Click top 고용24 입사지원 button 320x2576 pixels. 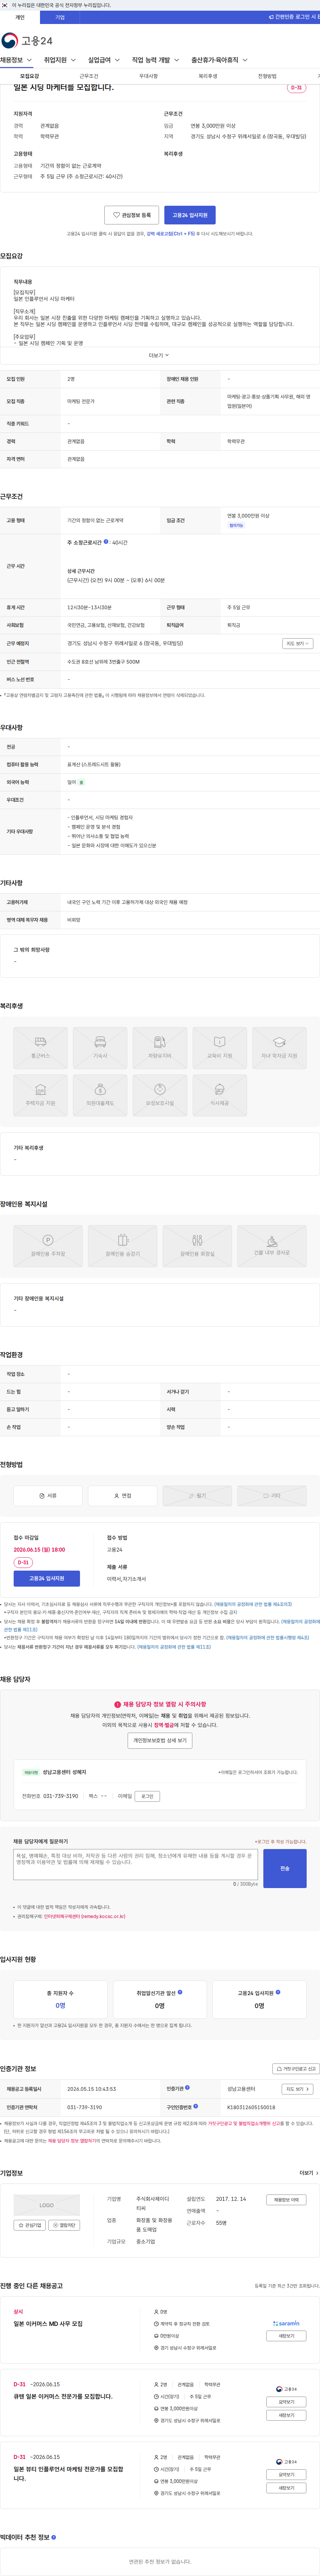[x=190, y=215]
